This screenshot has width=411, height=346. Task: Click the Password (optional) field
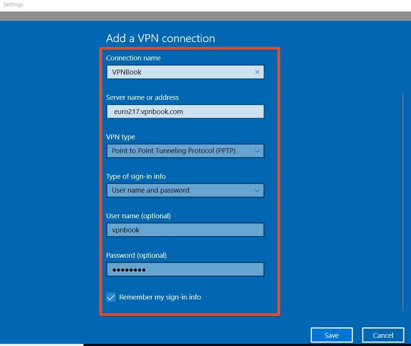(185, 270)
